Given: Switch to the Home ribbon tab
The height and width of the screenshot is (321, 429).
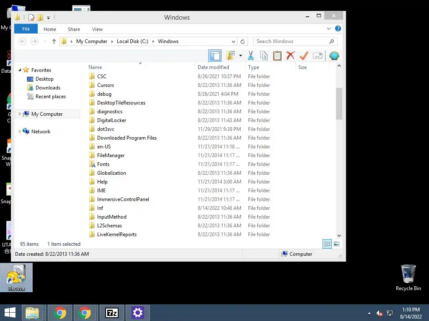Looking at the screenshot, I should coord(50,29).
